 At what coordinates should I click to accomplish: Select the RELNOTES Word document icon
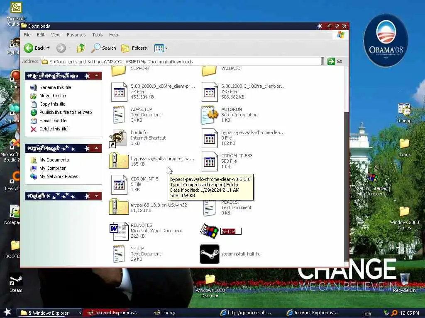click(x=119, y=231)
